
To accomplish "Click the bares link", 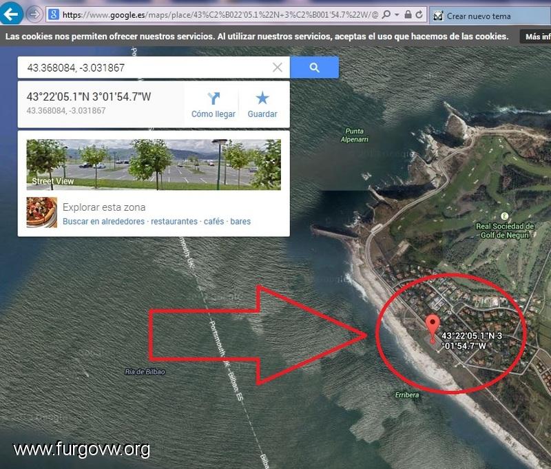I will click(240, 221).
